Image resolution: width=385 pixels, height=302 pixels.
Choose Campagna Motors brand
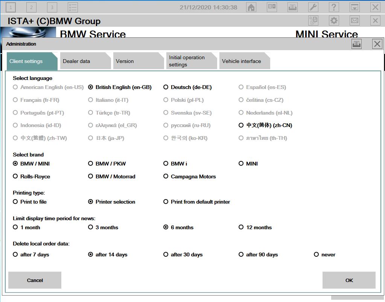[190, 176]
